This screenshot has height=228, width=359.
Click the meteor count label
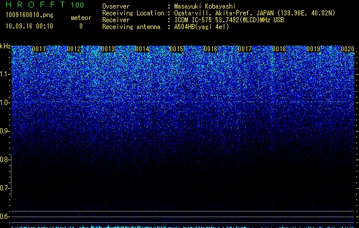pos(81,18)
